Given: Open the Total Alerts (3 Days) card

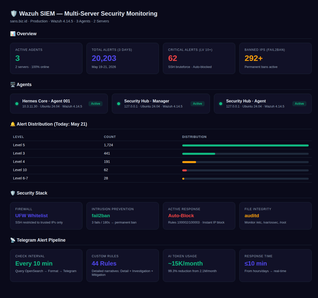Looking at the screenshot, I should coord(123,58).
